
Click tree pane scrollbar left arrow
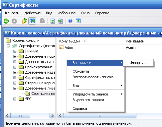[x=7, y=116]
